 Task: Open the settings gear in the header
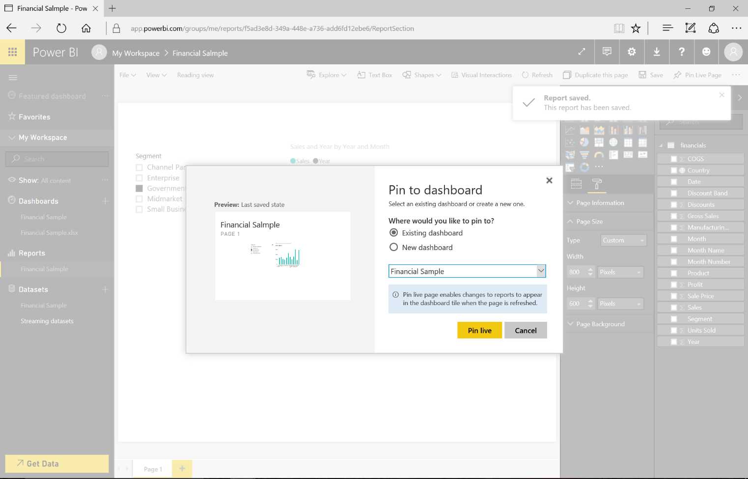click(632, 52)
